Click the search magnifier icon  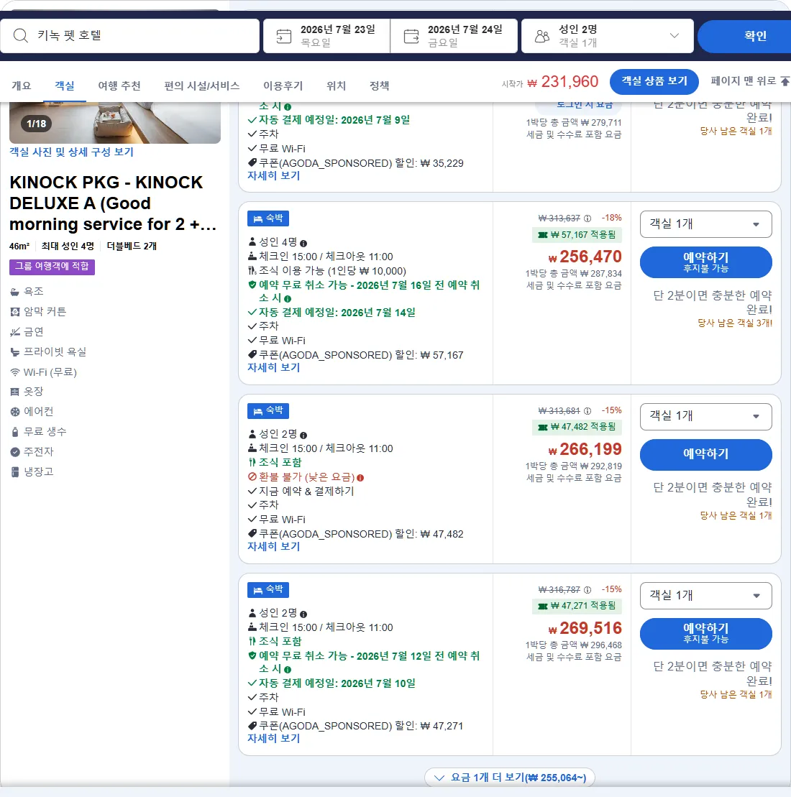click(20, 36)
